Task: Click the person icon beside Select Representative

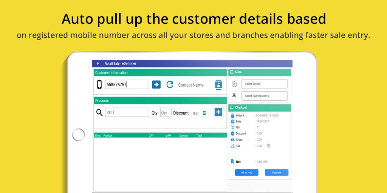Action: [x=234, y=95]
